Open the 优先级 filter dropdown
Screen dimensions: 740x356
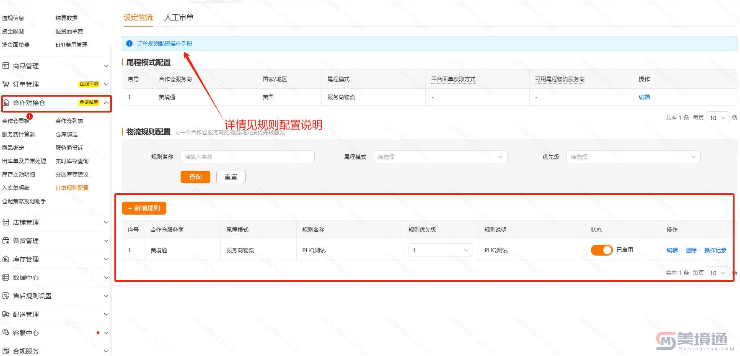[x=633, y=157]
